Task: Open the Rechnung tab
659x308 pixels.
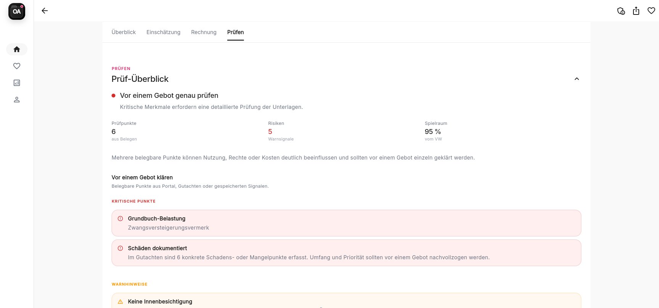Action: 204,32
